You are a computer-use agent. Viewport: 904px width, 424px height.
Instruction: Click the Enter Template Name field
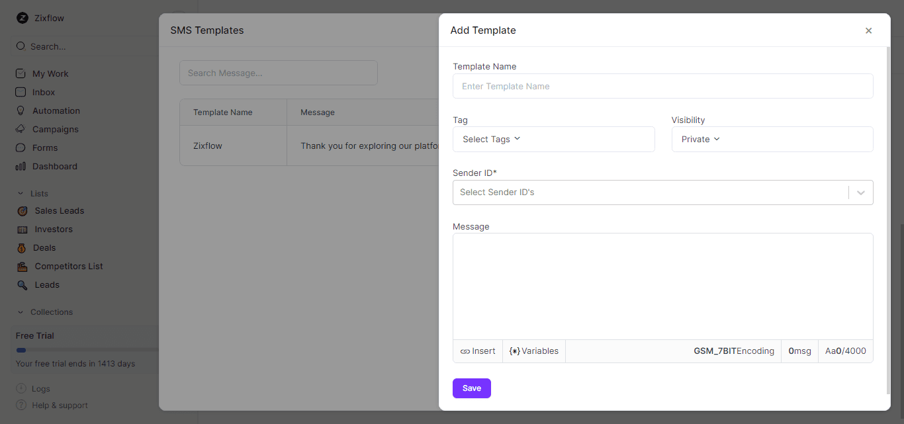pos(662,86)
